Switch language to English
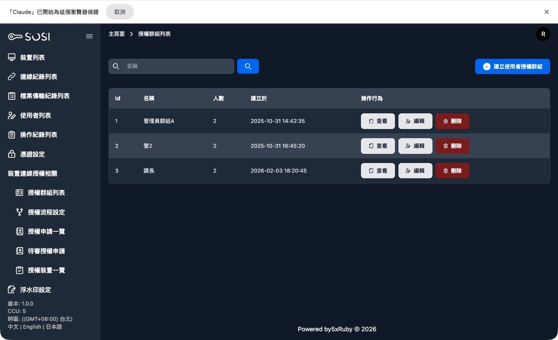558x340 pixels. pyautogui.click(x=32, y=327)
